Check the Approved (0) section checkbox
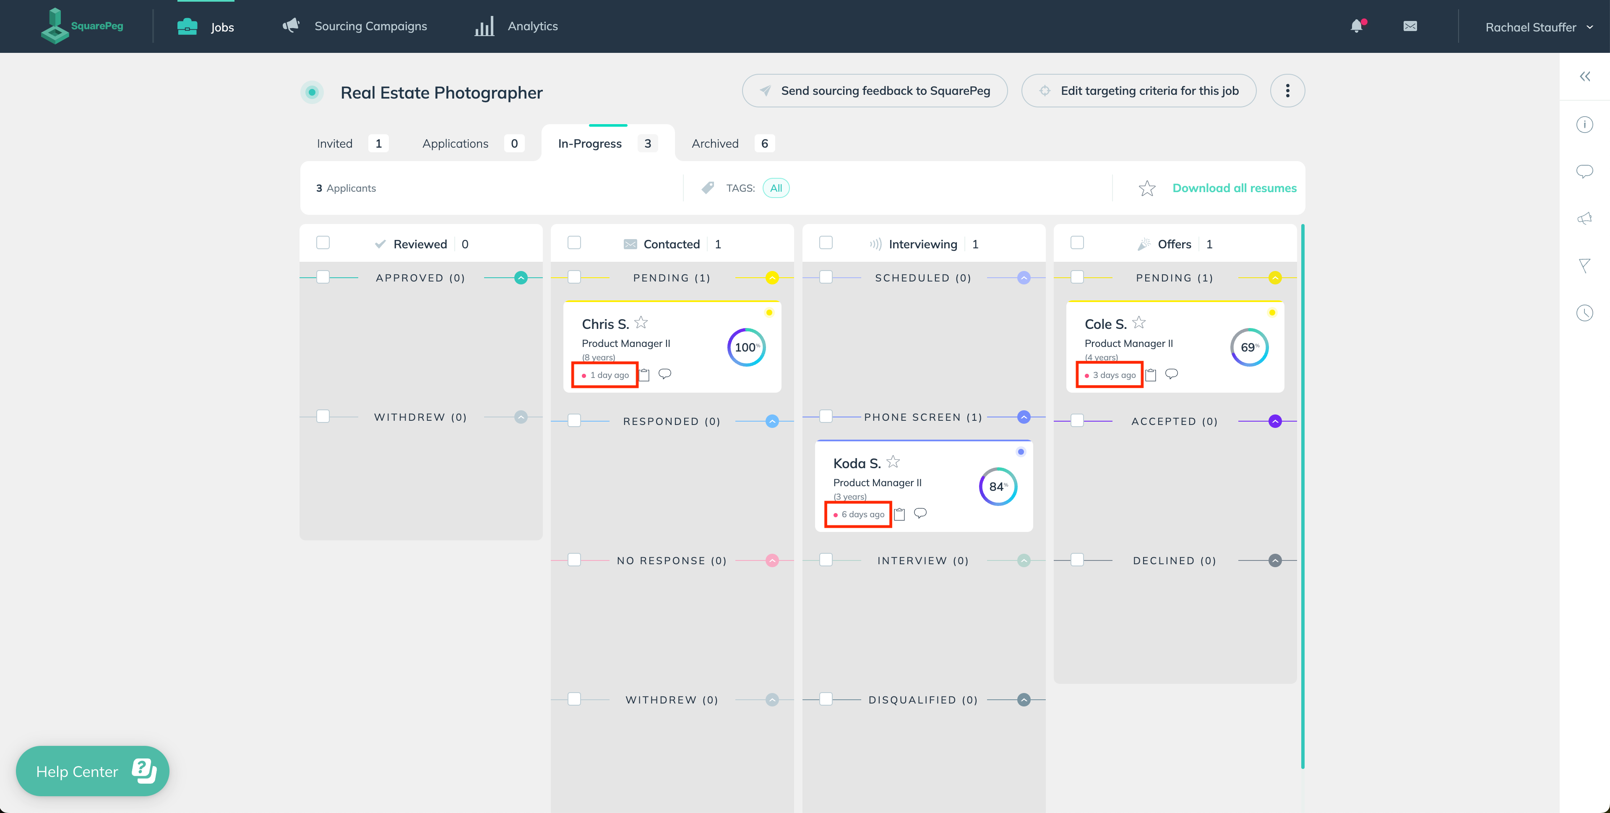Viewport: 1610px width, 813px height. click(323, 277)
